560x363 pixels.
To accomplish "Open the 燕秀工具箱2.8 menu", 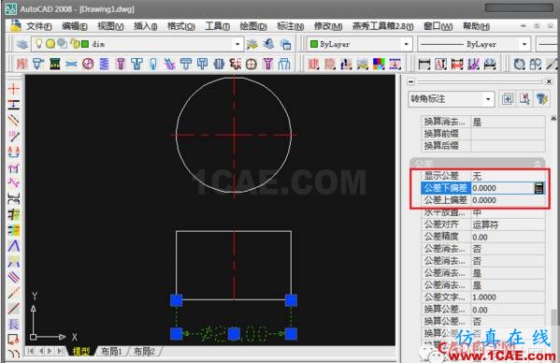I will pyautogui.click(x=383, y=26).
